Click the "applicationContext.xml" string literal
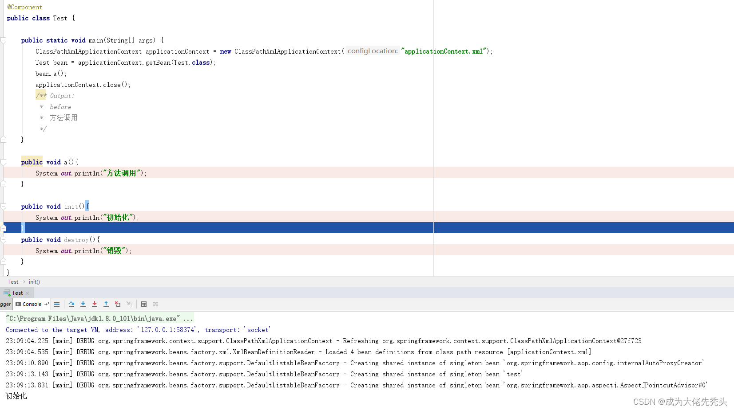 coord(444,51)
